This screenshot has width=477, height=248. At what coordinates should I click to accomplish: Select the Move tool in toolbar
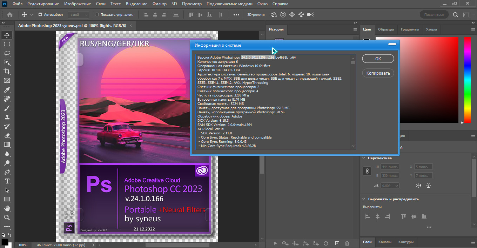(x=7, y=35)
